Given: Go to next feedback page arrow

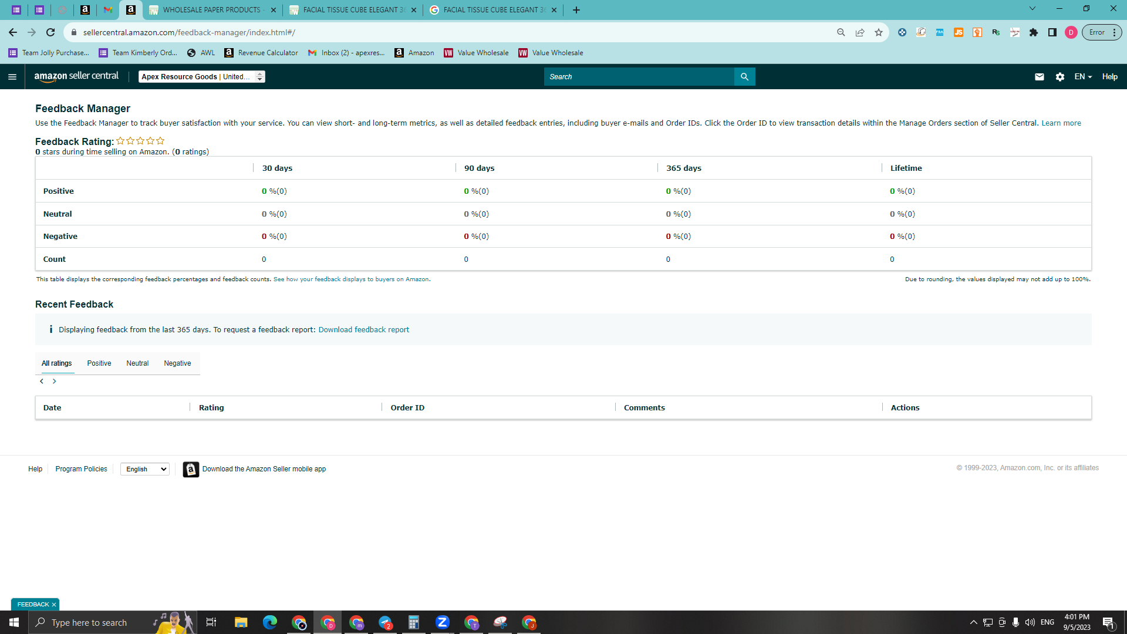Looking at the screenshot, I should [x=55, y=381].
